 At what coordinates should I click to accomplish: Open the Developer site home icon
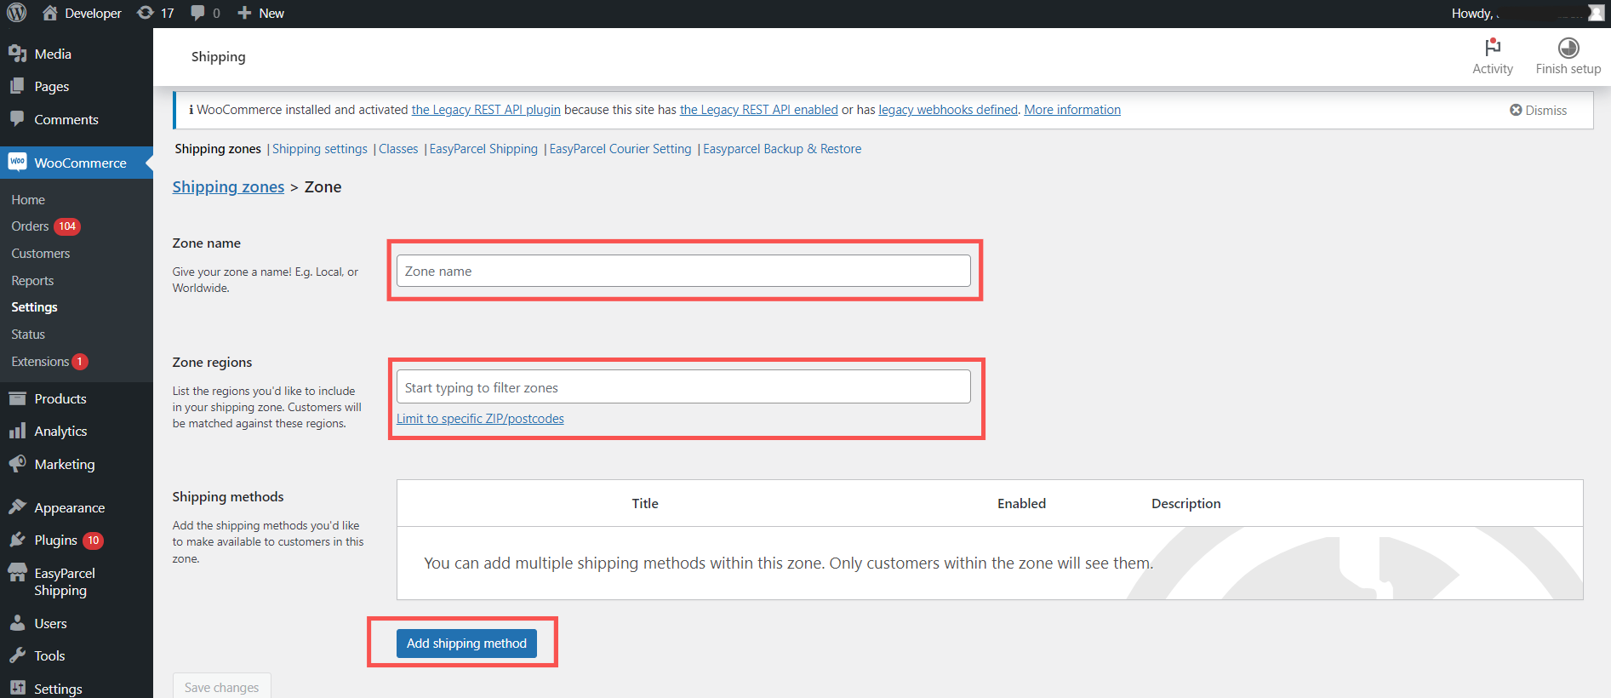[x=50, y=13]
